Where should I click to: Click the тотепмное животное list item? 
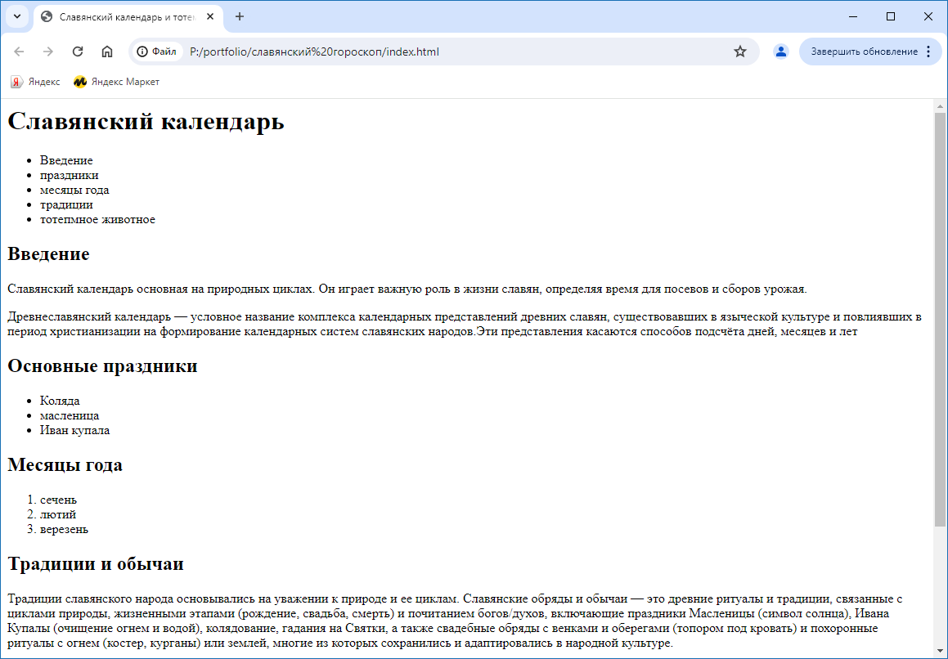pyautogui.click(x=97, y=219)
